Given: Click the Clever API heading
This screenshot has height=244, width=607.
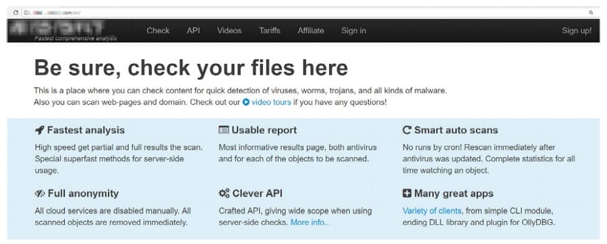Looking at the screenshot, I should [x=257, y=193].
